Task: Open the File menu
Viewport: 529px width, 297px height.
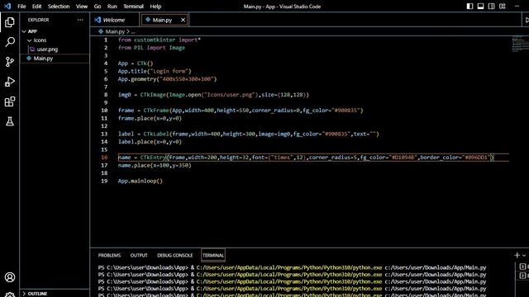Action: pos(21,6)
